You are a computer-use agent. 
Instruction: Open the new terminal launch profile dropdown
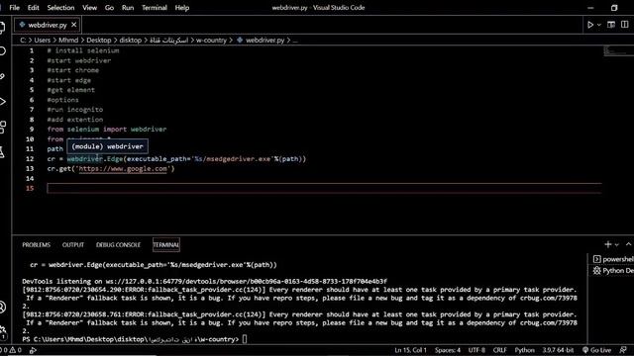(x=617, y=244)
